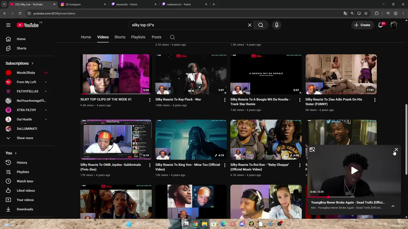
Task: Click the browser address bar URL
Action: (54, 13)
